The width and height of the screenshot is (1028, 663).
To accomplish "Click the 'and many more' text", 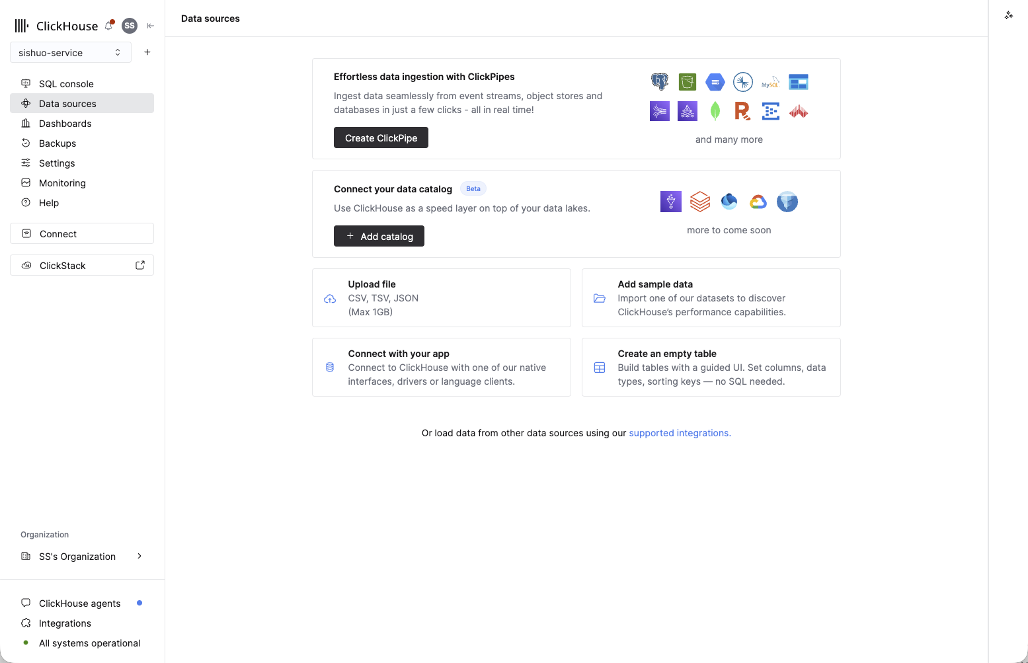I will pyautogui.click(x=729, y=139).
